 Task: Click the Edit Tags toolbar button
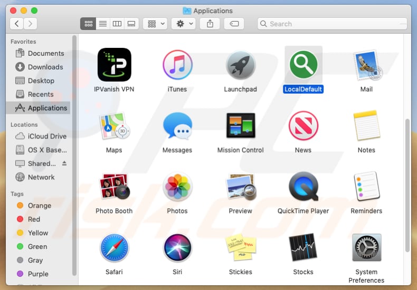[x=234, y=24]
